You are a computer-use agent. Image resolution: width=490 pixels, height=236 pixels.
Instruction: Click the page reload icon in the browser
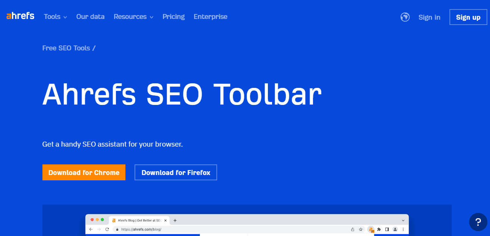point(108,229)
